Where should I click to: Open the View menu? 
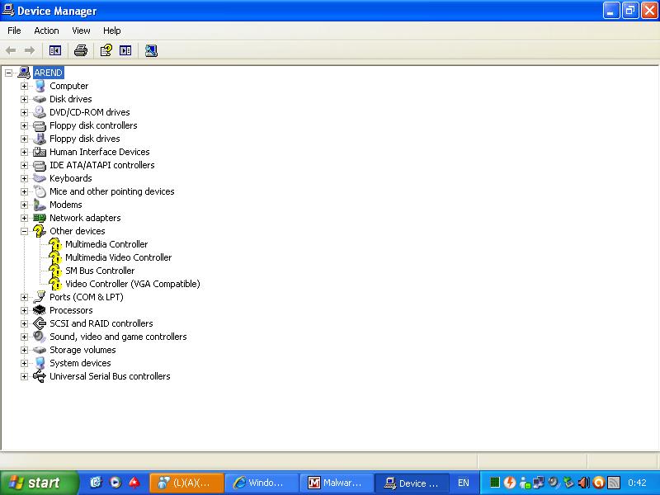click(x=81, y=31)
